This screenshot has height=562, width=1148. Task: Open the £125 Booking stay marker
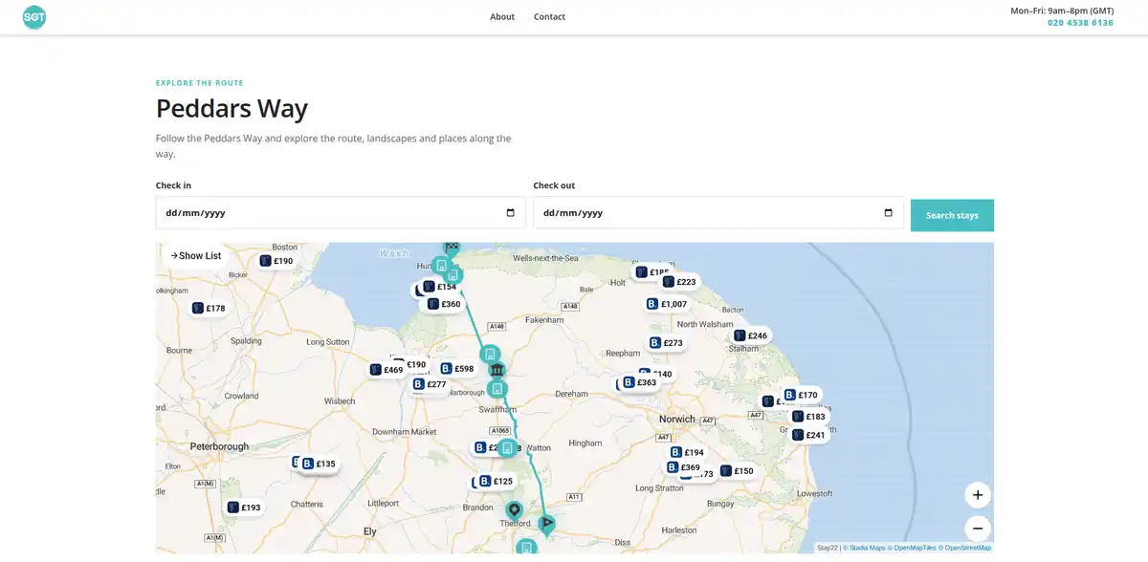point(497,481)
